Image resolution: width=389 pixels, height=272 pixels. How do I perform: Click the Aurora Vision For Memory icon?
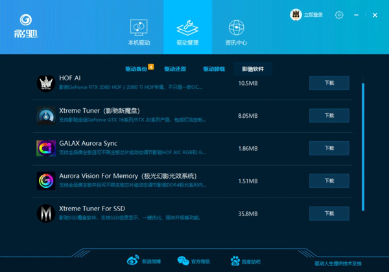46,181
